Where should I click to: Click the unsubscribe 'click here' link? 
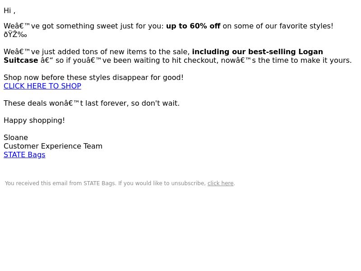point(220,183)
